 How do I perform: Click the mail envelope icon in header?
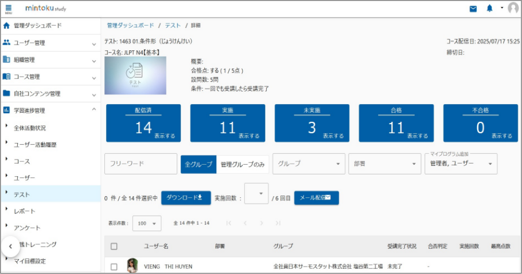tap(473, 9)
